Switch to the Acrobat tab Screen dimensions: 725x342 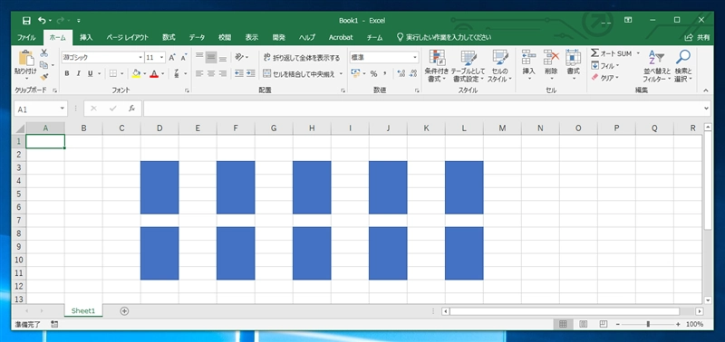(341, 37)
